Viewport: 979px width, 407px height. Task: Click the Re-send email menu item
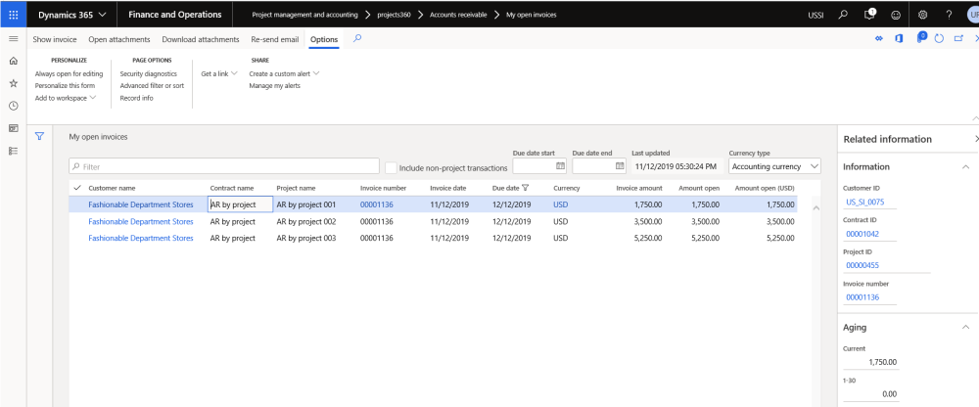pyautogui.click(x=274, y=39)
